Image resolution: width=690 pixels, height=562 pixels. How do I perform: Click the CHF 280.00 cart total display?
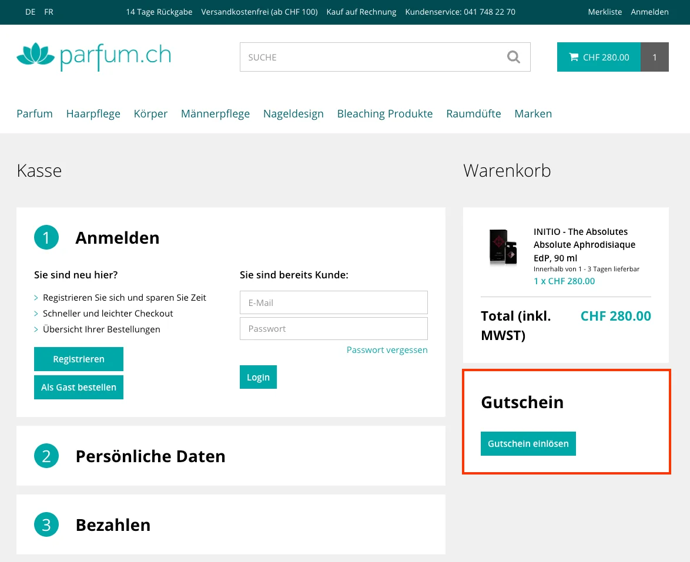tap(606, 57)
